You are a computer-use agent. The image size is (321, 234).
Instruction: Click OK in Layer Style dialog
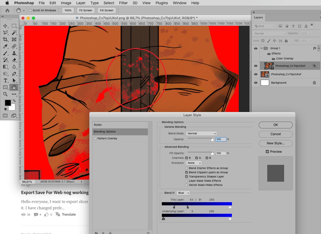point(276,125)
